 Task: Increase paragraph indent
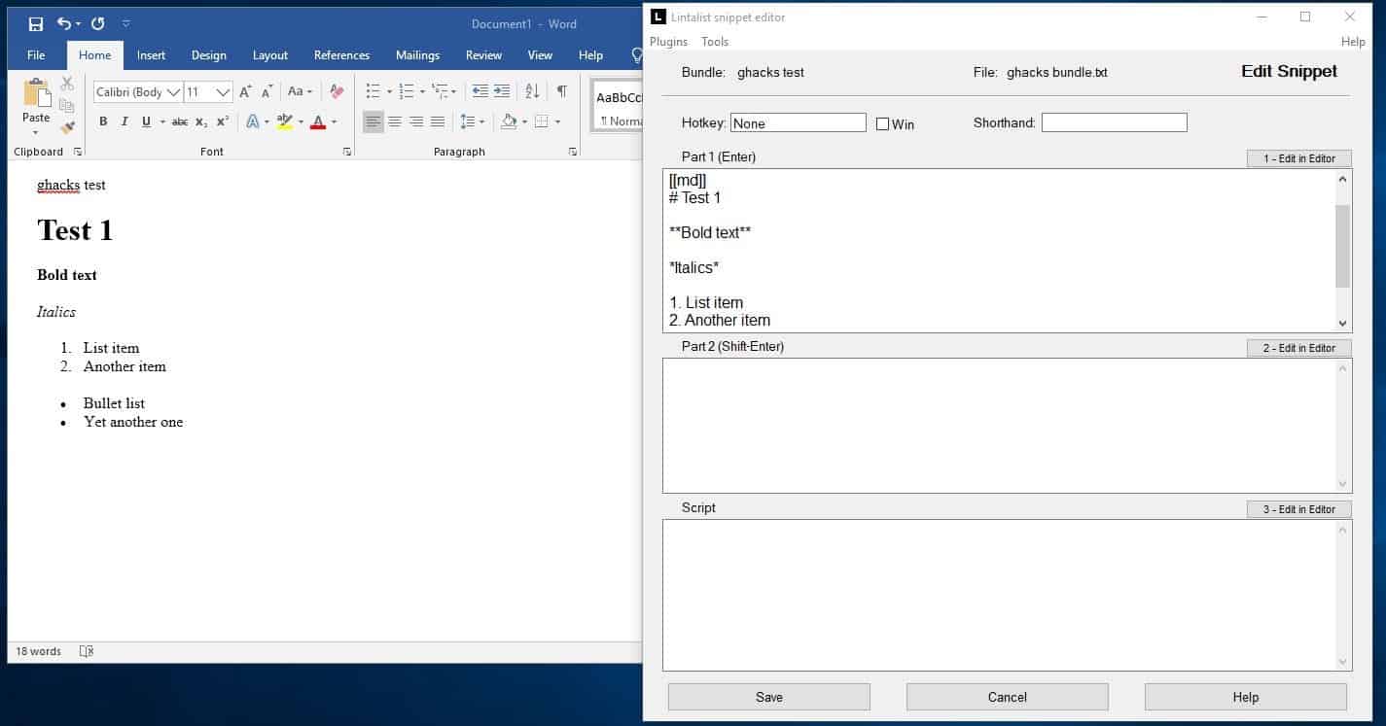pyautogui.click(x=502, y=91)
